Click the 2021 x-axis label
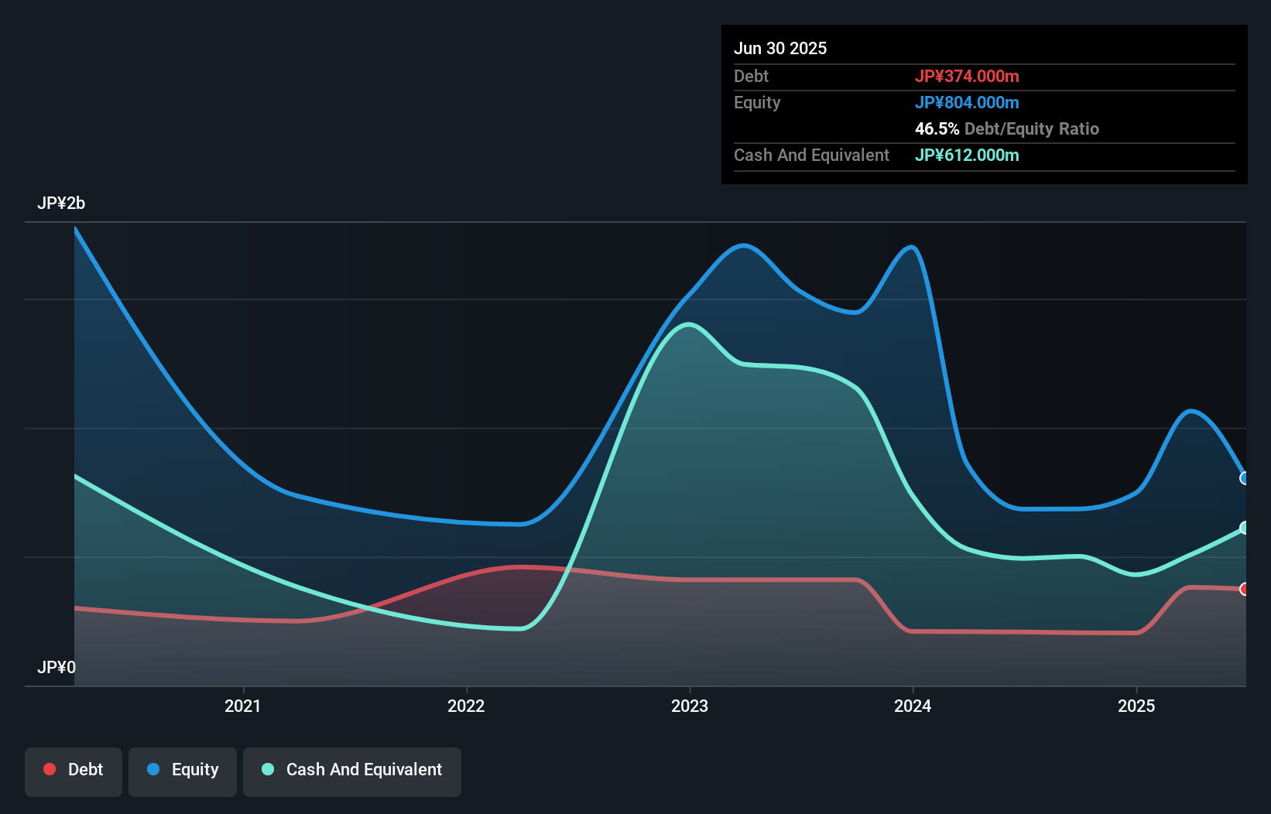Image resolution: width=1271 pixels, height=814 pixels. pos(243,706)
